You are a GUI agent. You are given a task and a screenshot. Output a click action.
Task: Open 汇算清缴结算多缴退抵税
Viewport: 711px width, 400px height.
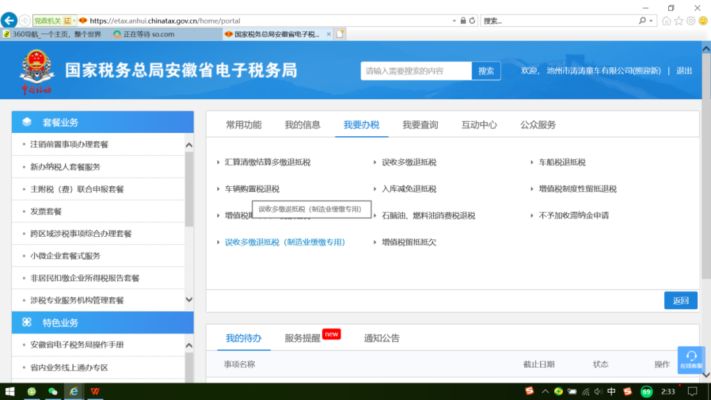click(267, 162)
